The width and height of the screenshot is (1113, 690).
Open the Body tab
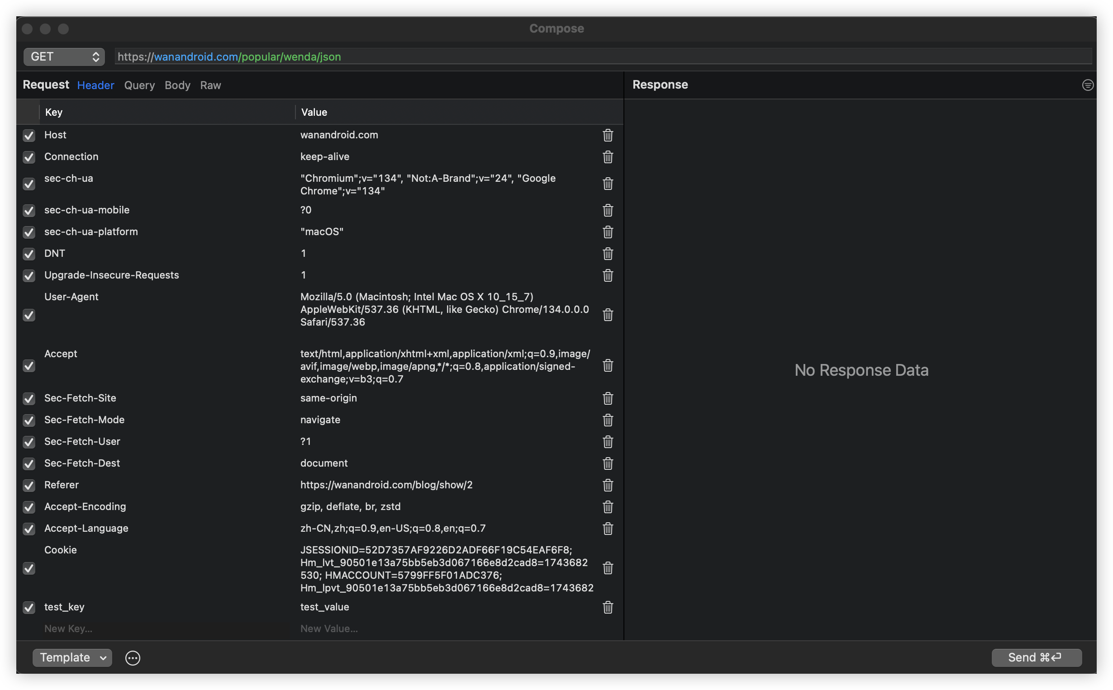click(177, 85)
